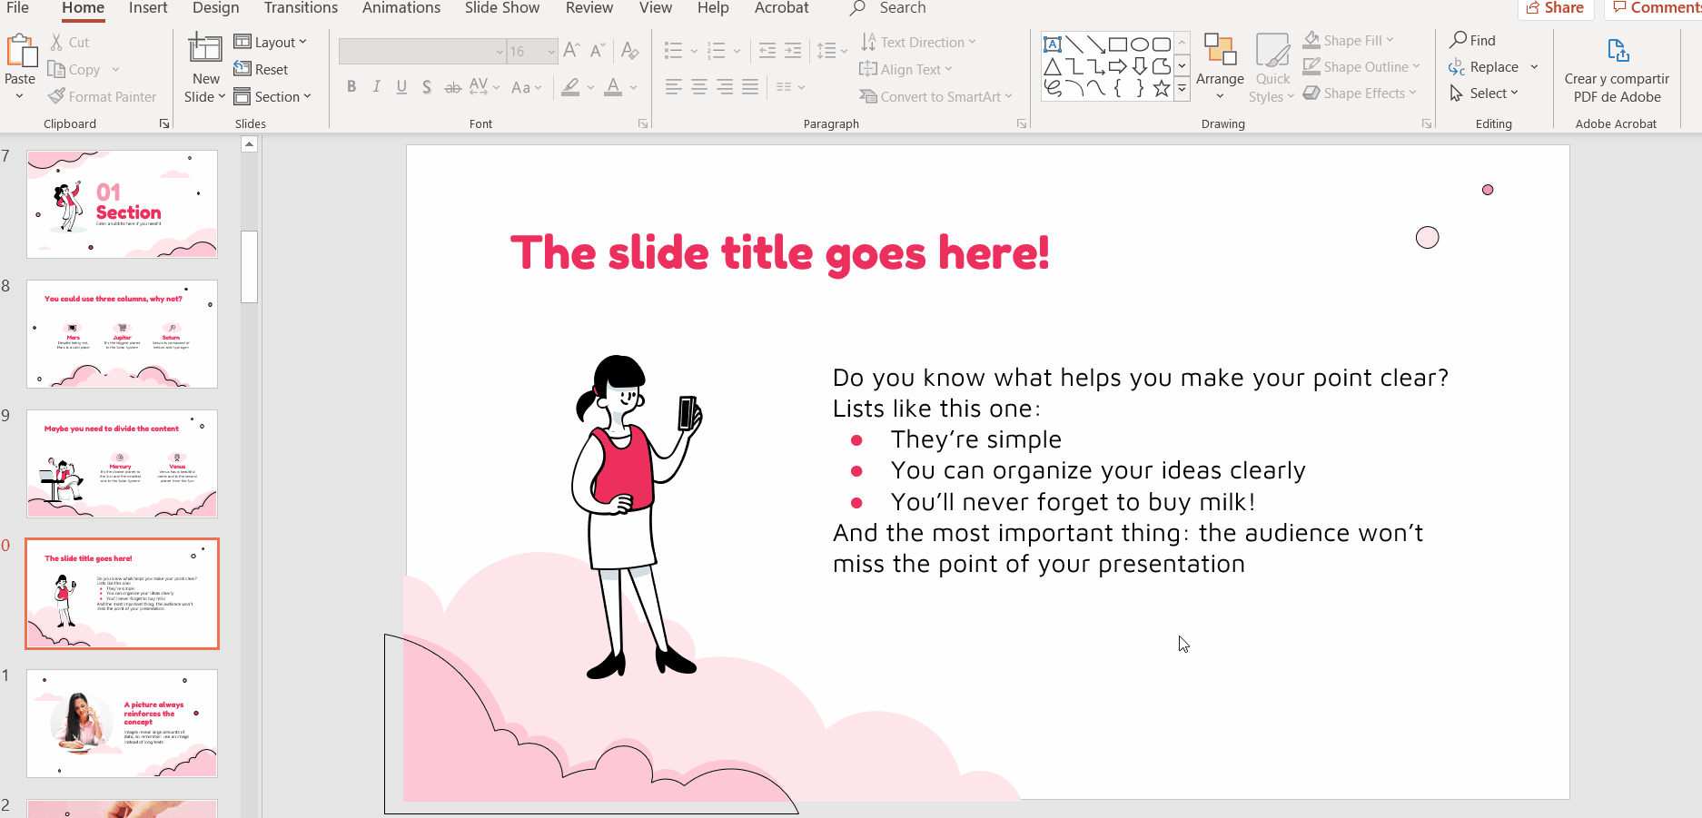Toggle Bold formatting
The height and width of the screenshot is (818, 1702).
pyautogui.click(x=351, y=87)
